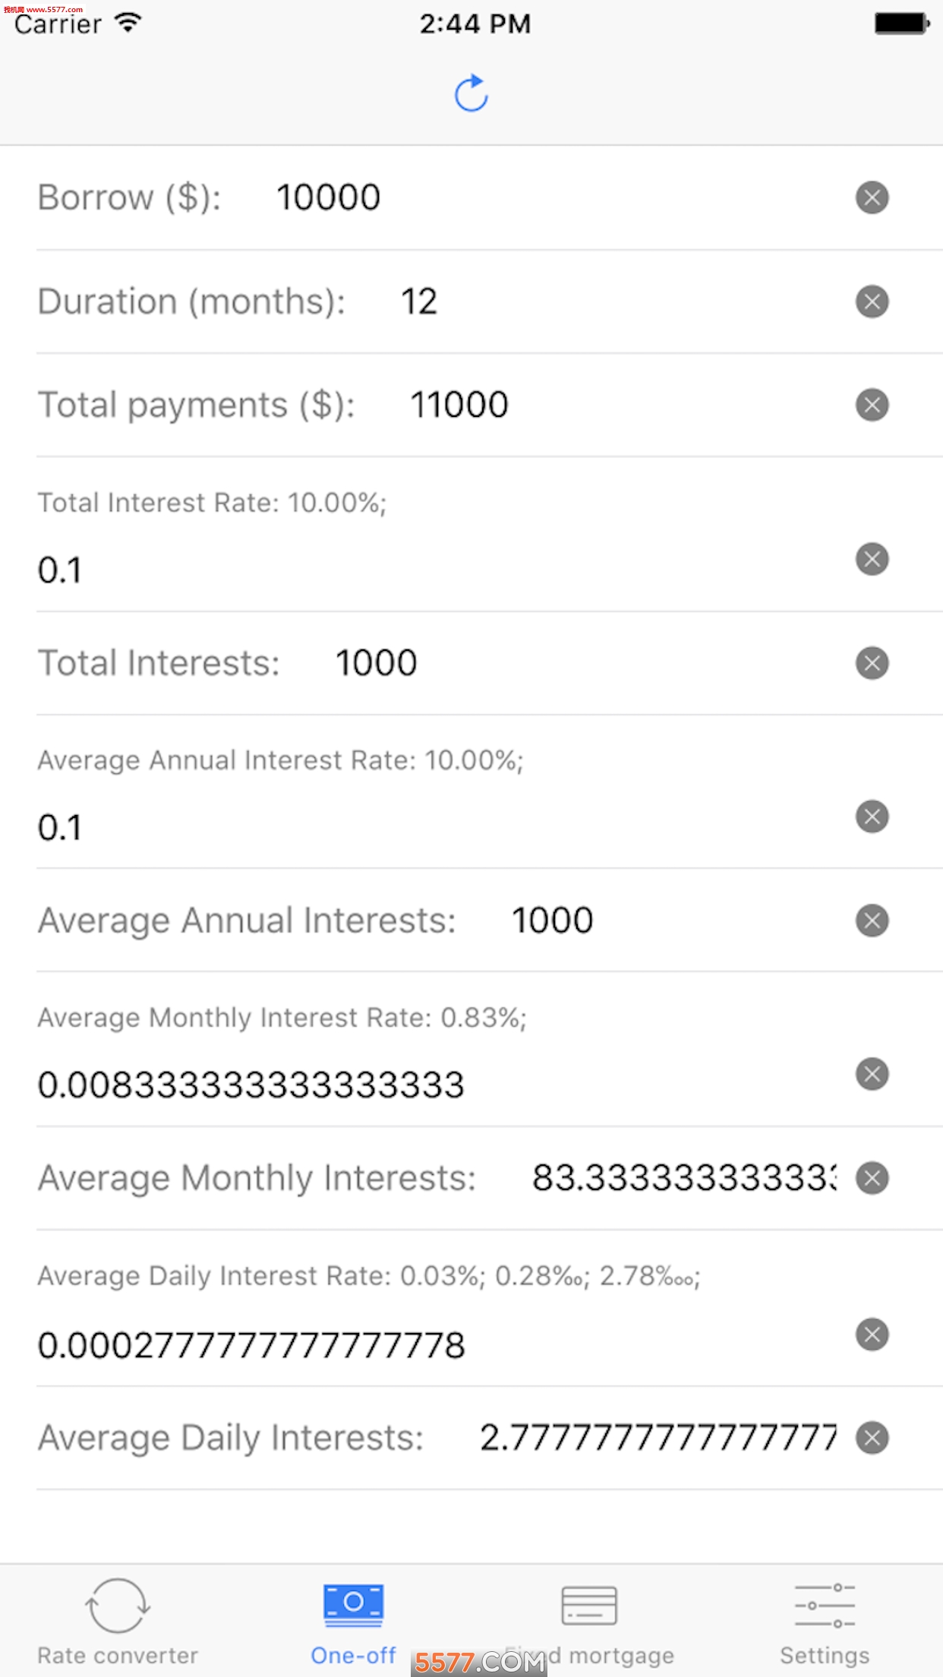Clear the Borrow amount field
This screenshot has height=1677, width=943.
pos(872,197)
